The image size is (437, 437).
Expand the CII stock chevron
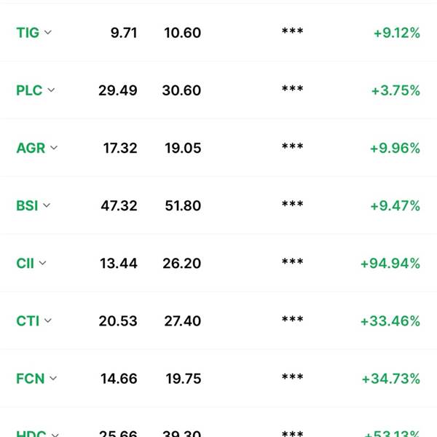click(42, 263)
